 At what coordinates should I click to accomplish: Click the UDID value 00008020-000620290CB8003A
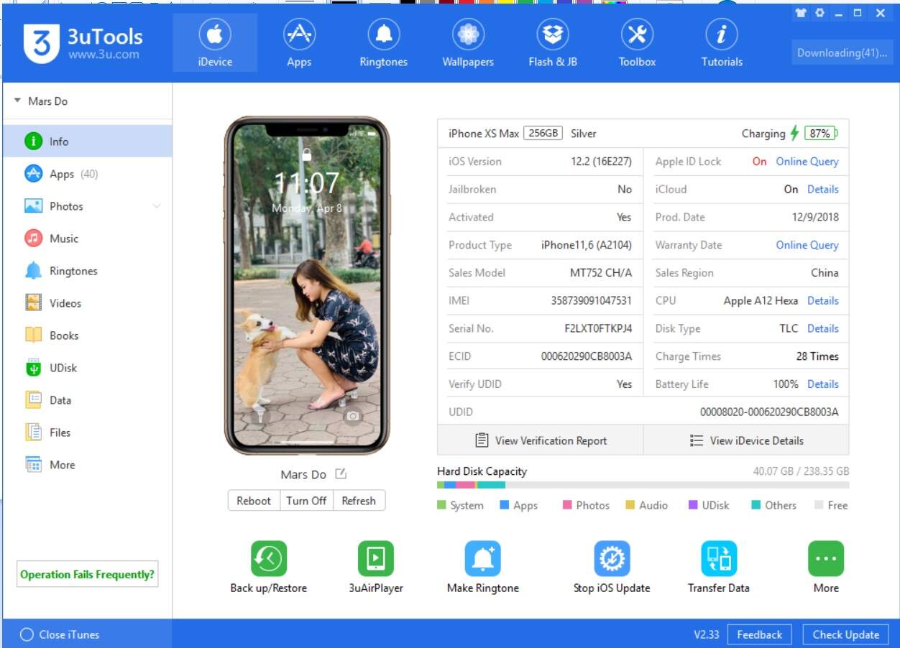pos(769,412)
